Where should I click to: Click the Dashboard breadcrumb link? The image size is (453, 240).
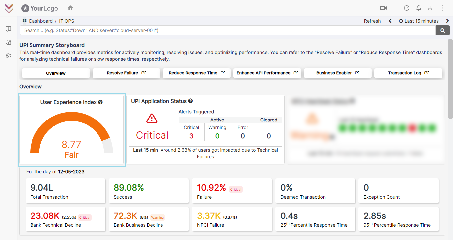coord(40,21)
